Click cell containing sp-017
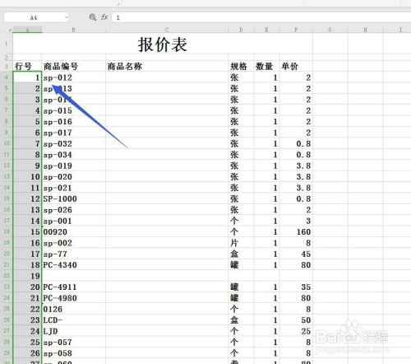 tap(73, 133)
